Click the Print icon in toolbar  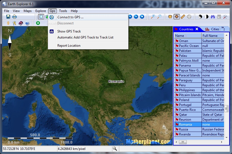(x=15, y=17)
